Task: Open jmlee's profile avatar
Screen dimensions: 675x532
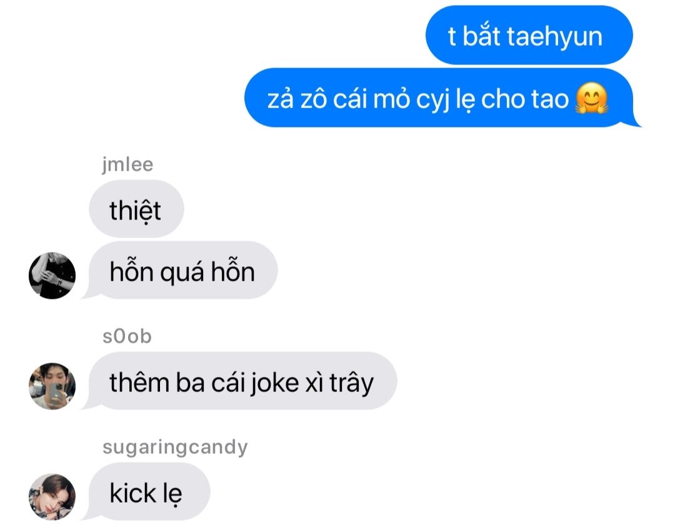Action: click(x=52, y=276)
